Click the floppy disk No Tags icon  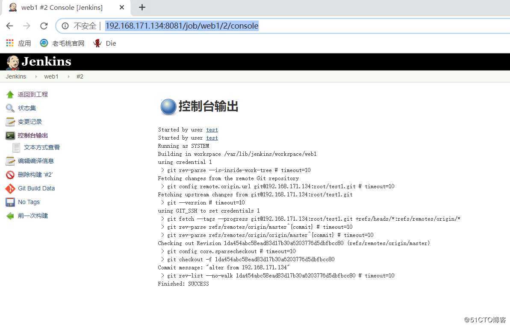pos(10,202)
